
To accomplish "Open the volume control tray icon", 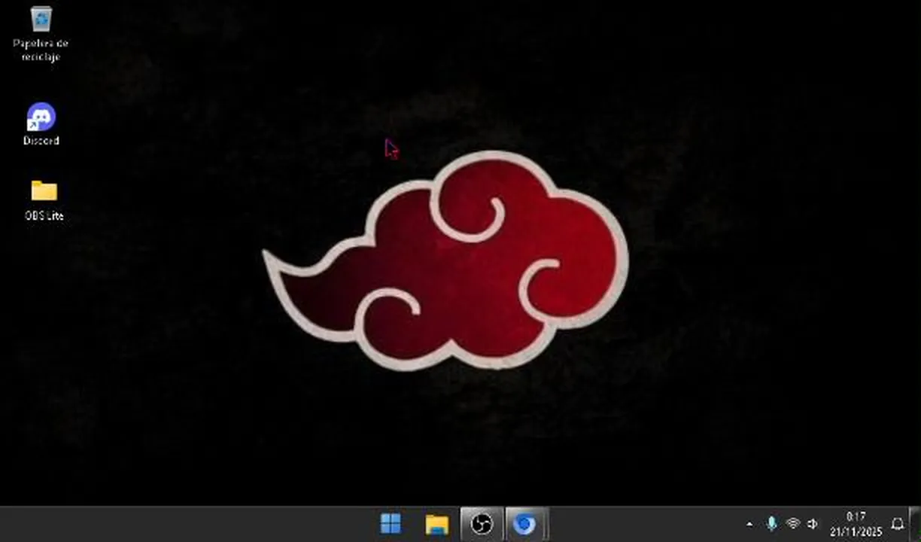I will (813, 524).
